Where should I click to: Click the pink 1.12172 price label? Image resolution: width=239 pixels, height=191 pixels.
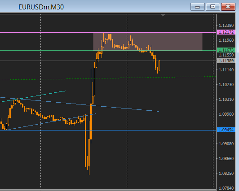(226, 32)
